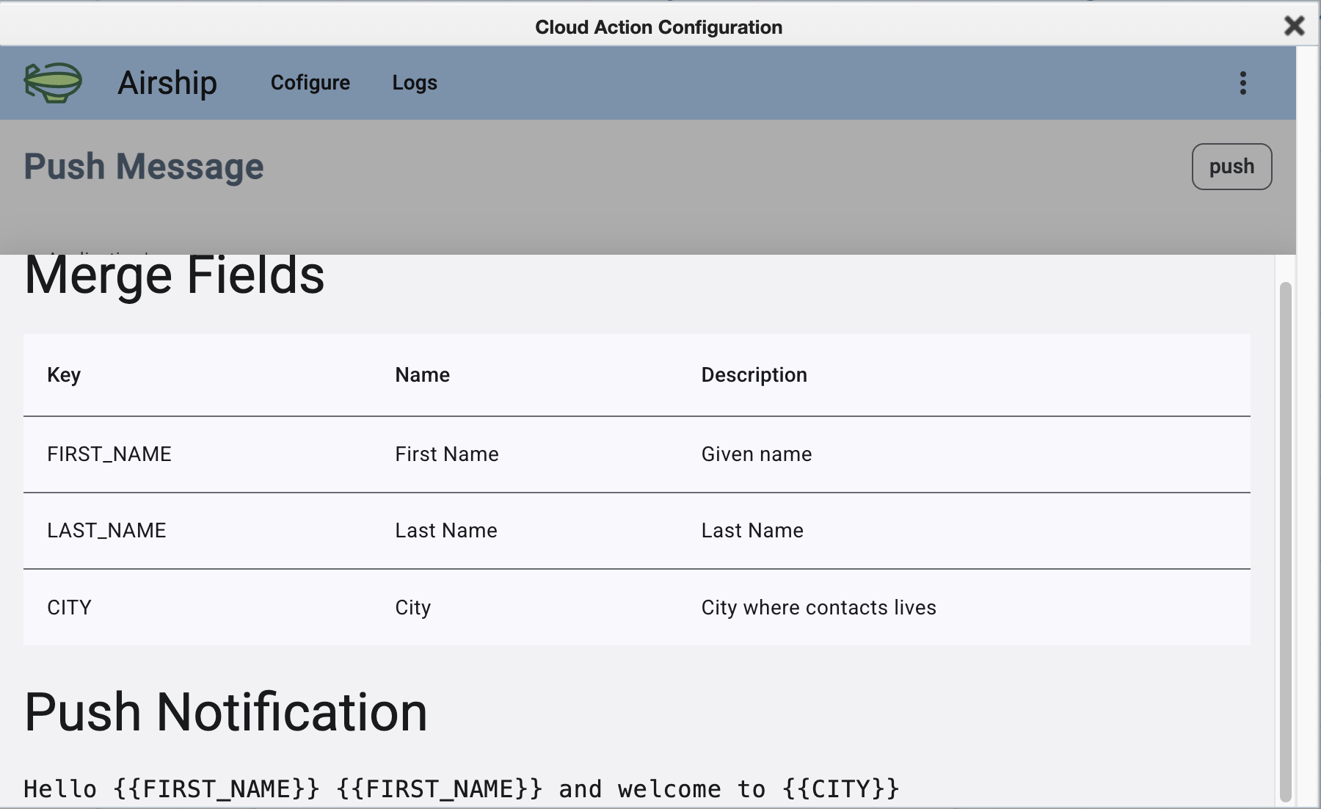
Task: Click the 'City where contacts lives' description
Action: tap(819, 607)
